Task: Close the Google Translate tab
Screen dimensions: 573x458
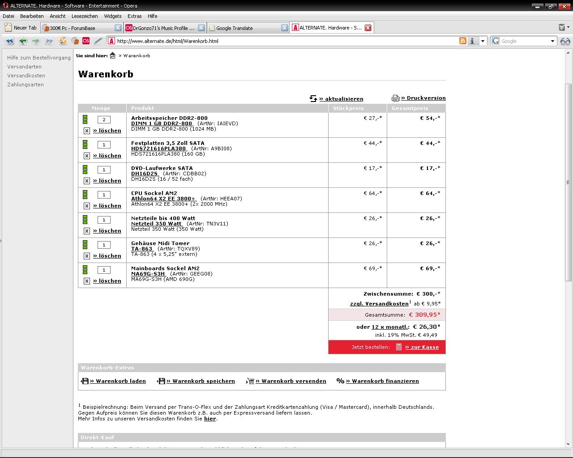Action: coord(284,28)
